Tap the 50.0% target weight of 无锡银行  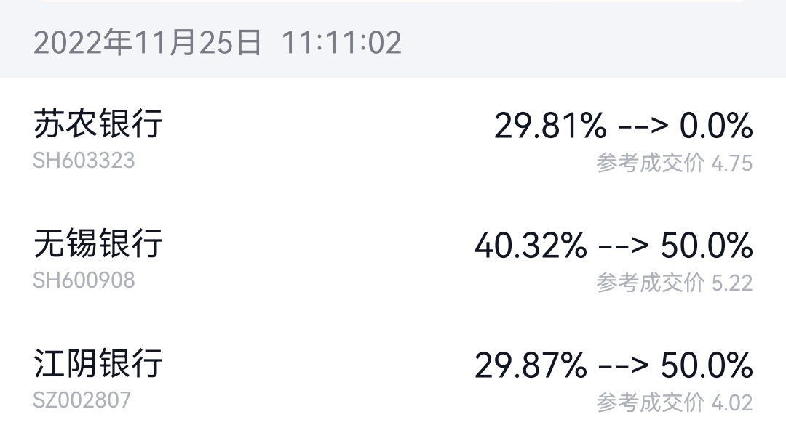click(707, 246)
